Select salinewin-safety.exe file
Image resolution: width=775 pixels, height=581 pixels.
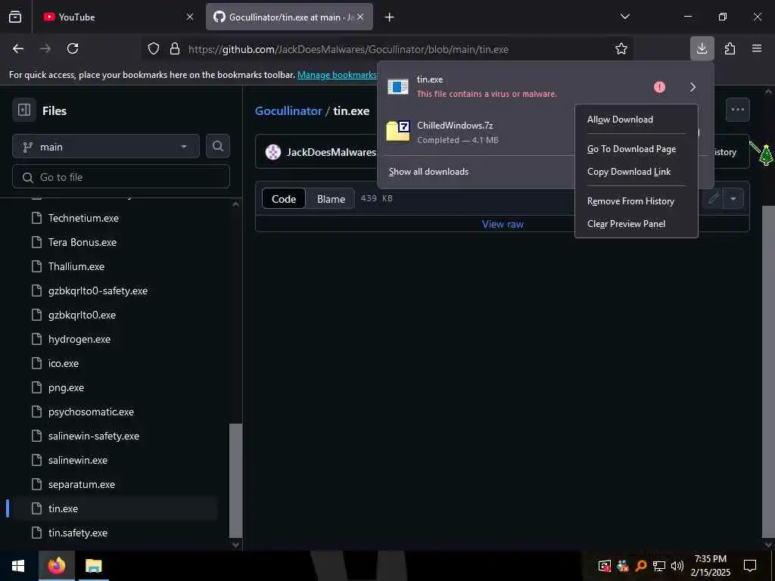click(93, 436)
